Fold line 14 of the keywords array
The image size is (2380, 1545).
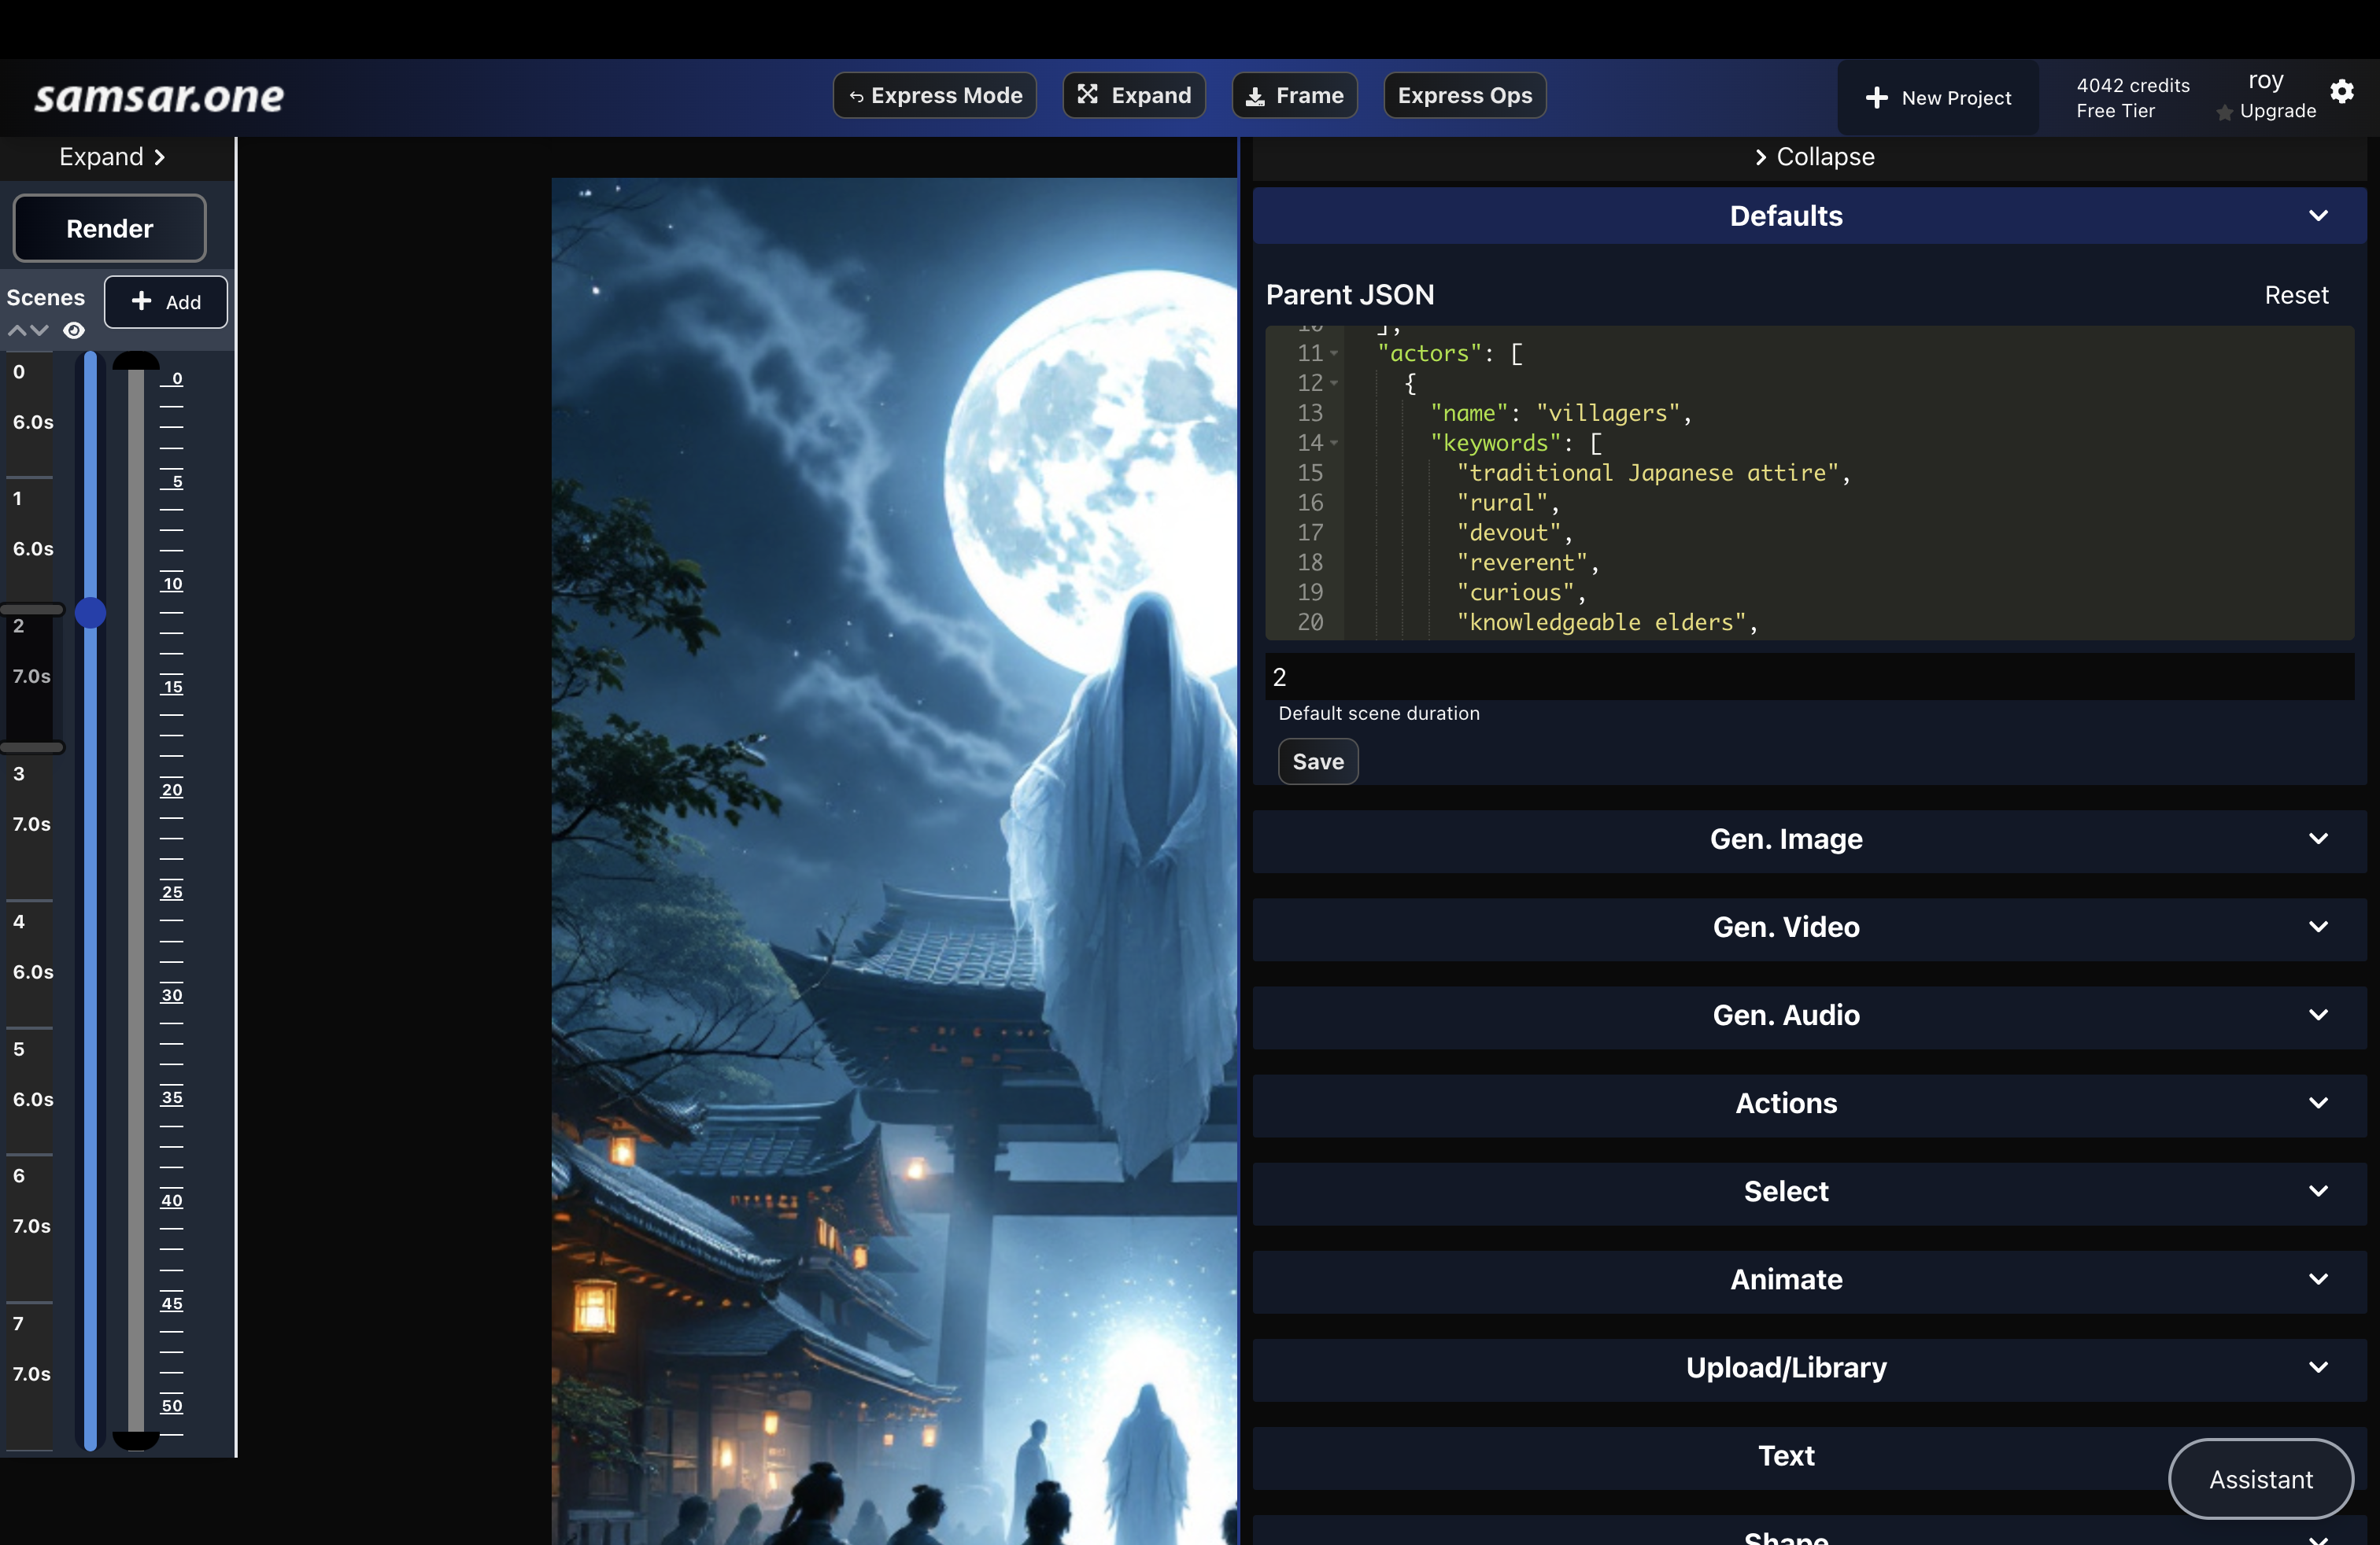(1334, 443)
